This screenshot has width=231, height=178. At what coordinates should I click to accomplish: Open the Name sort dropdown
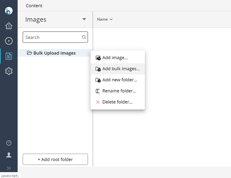105,19
